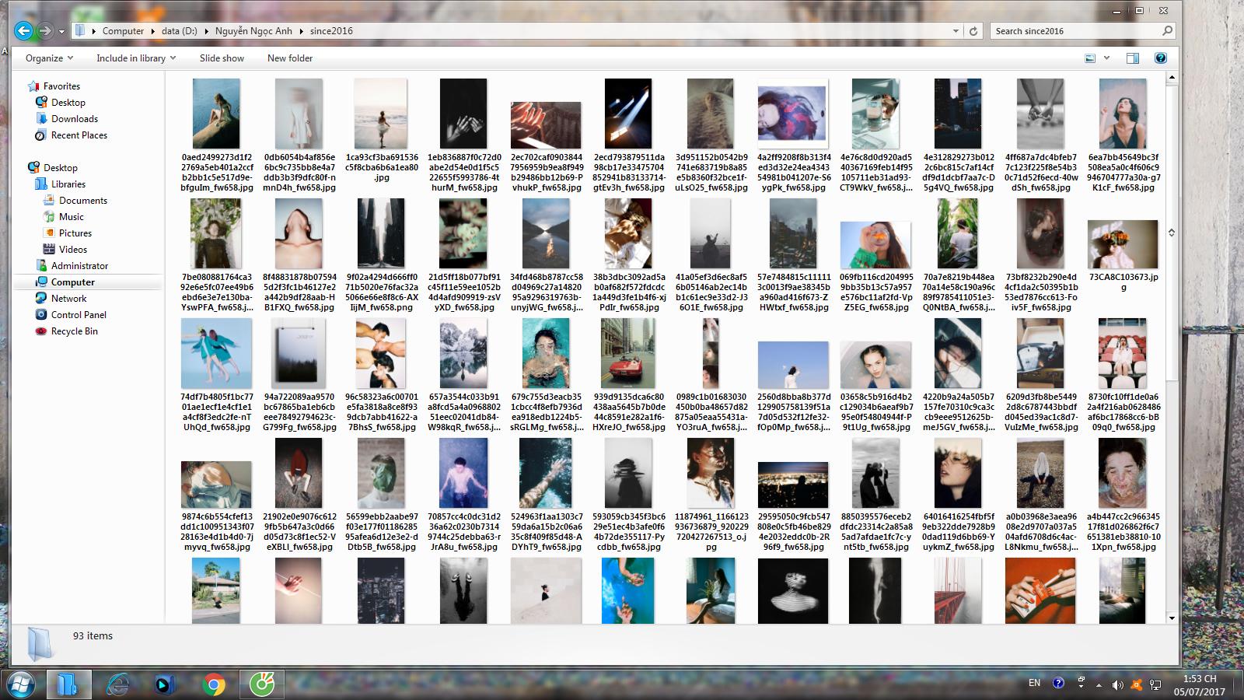Screen dimensions: 1244x700
Task: Click the scroll down arrow of file list
Action: click(x=1172, y=618)
